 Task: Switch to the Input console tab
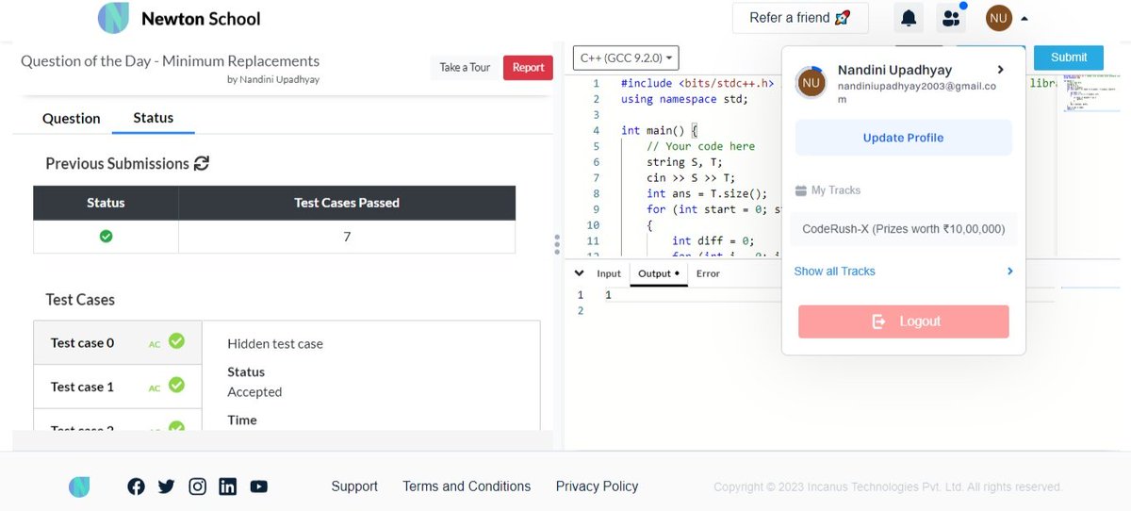[609, 273]
